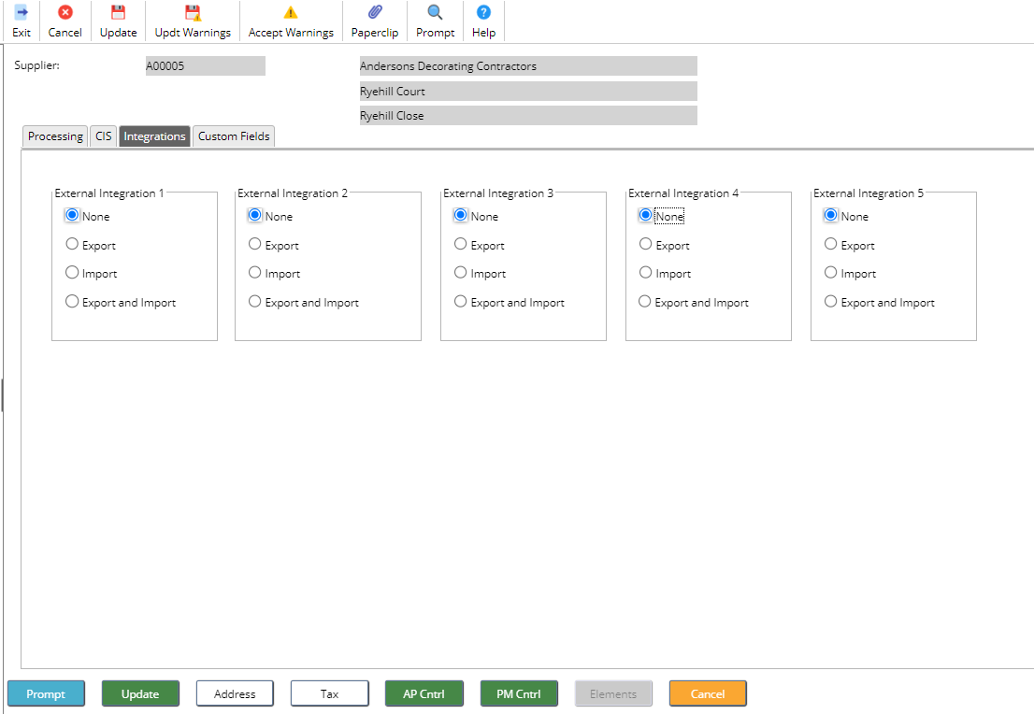Image resolution: width=1034 pixels, height=714 pixels.
Task: Open the Custom Fields tab
Action: tap(234, 136)
